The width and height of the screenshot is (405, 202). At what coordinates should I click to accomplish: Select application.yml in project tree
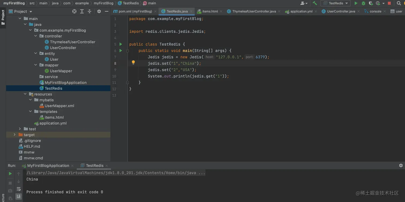(53, 123)
